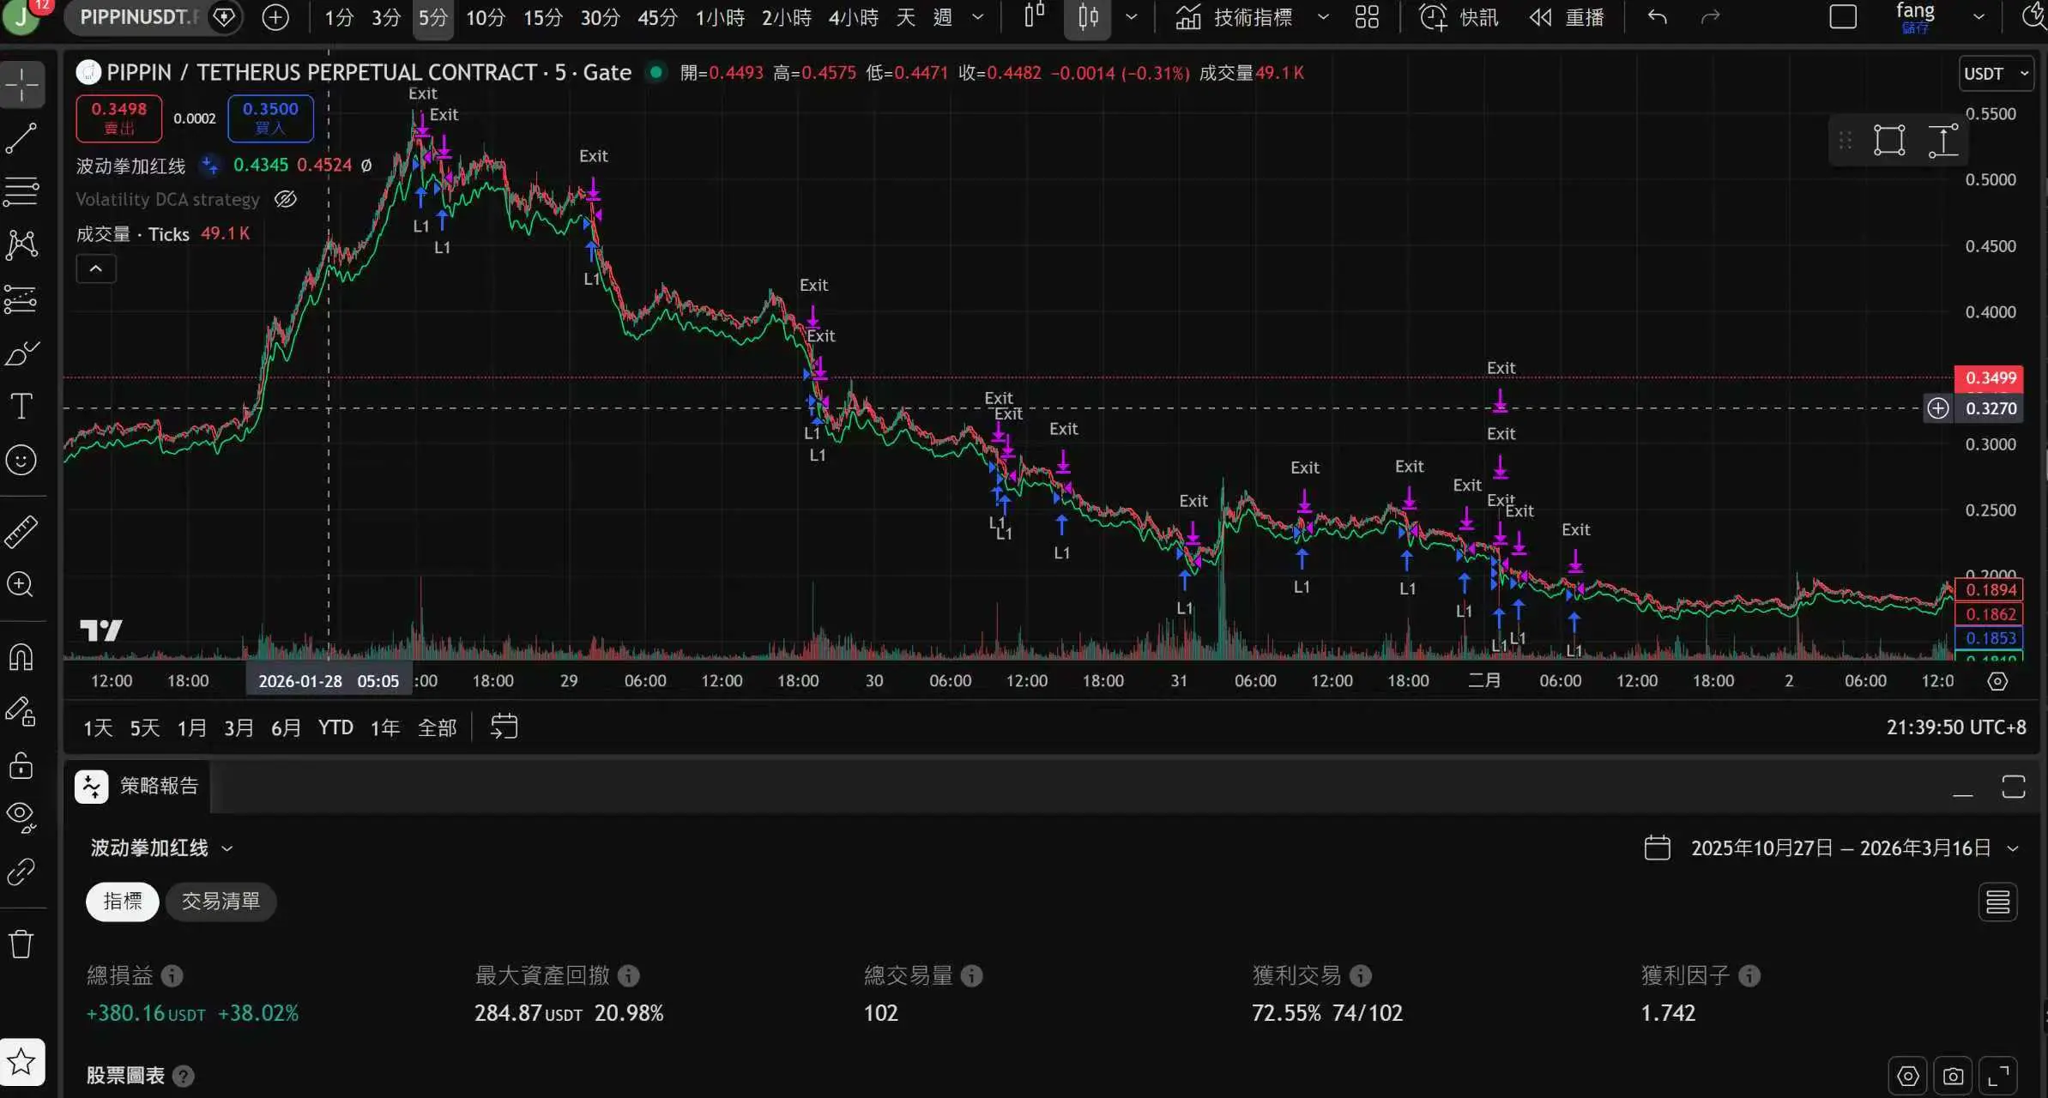Image resolution: width=2048 pixels, height=1098 pixels.
Task: Take a strategy report snapshot with camera icon
Action: (1953, 1076)
